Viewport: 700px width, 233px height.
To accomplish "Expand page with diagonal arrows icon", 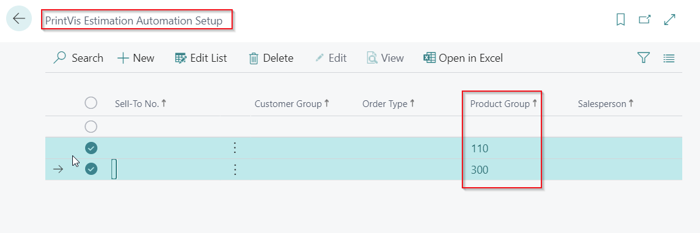I will point(669,20).
